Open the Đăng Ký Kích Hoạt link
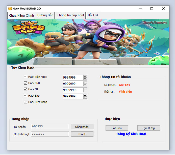Image resolution: width=175 pixels, height=155 pixels. [x=132, y=134]
